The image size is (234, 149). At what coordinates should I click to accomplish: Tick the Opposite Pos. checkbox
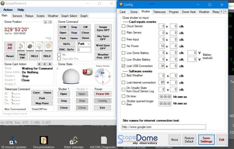(x=59, y=59)
